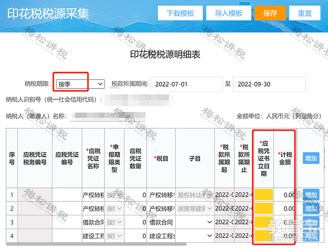Open the 纳税期限 按季 dropdown
The width and height of the screenshot is (328, 252).
[80, 84]
